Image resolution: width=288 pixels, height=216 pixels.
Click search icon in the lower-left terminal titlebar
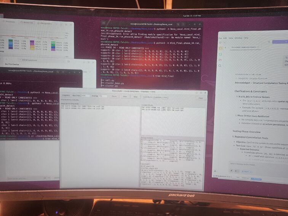tap(58, 72)
